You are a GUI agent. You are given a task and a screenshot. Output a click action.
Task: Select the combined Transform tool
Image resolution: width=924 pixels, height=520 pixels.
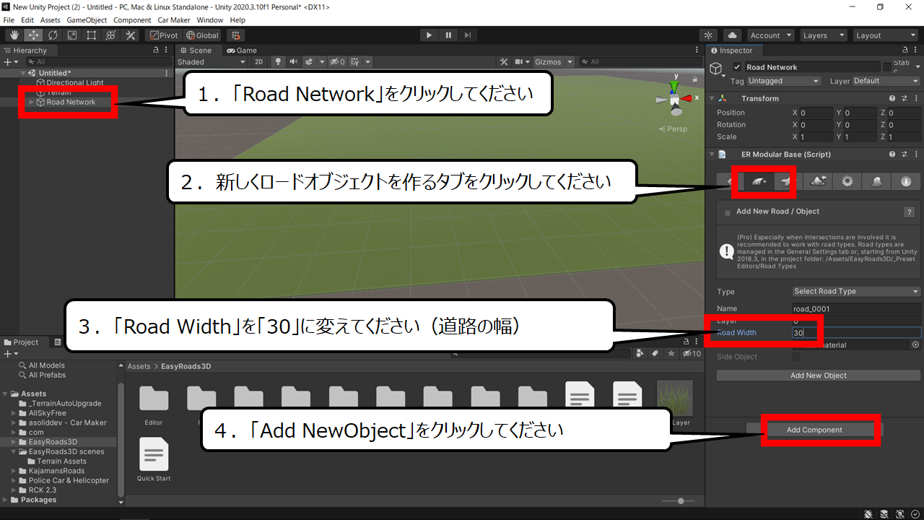tap(111, 35)
